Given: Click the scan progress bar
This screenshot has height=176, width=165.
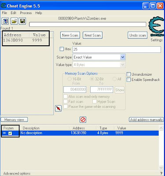Looking at the screenshot, I should 88,24.
